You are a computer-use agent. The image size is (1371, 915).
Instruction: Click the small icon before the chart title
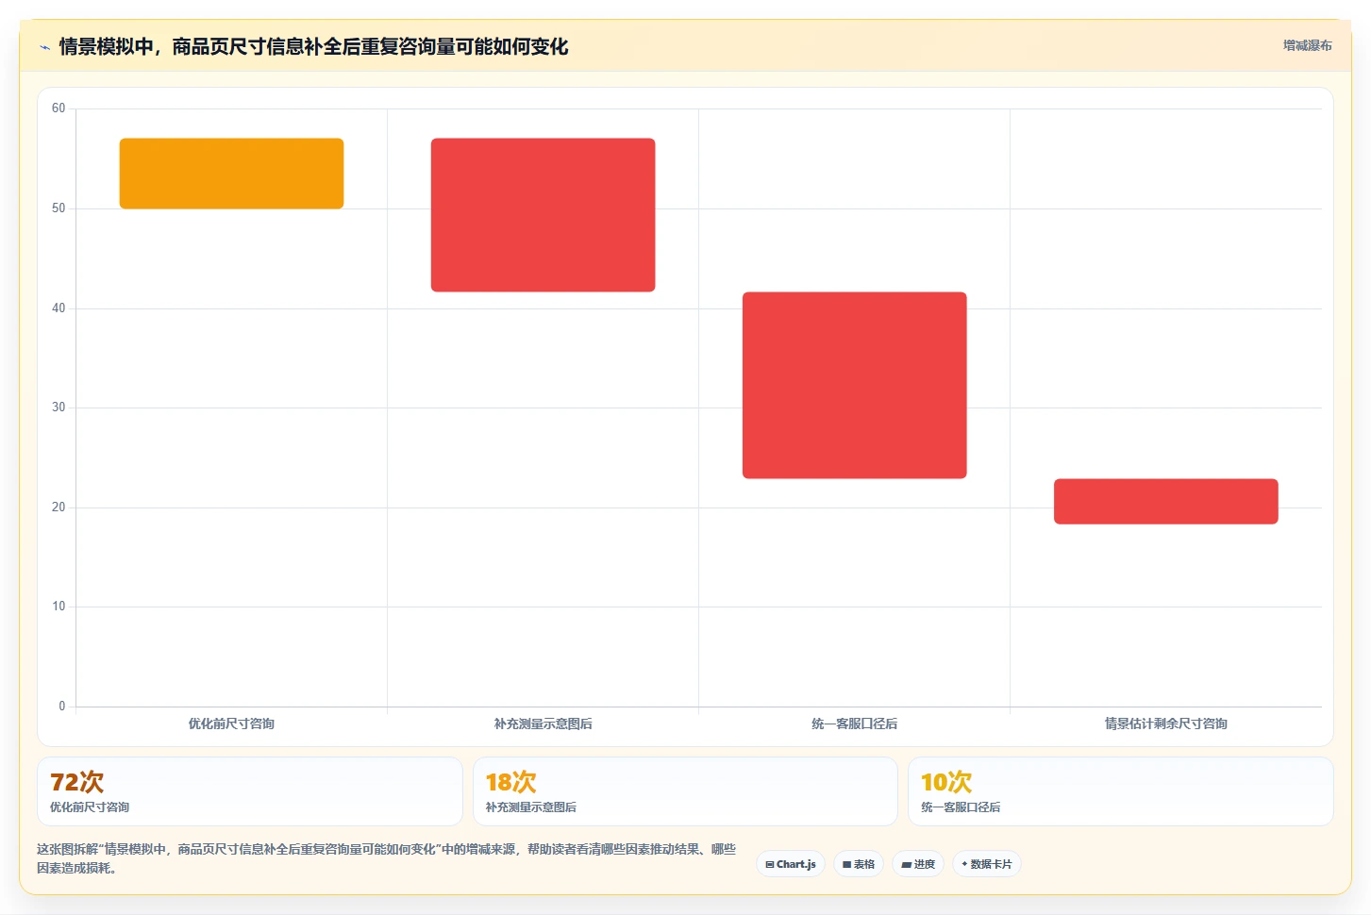[x=44, y=47]
